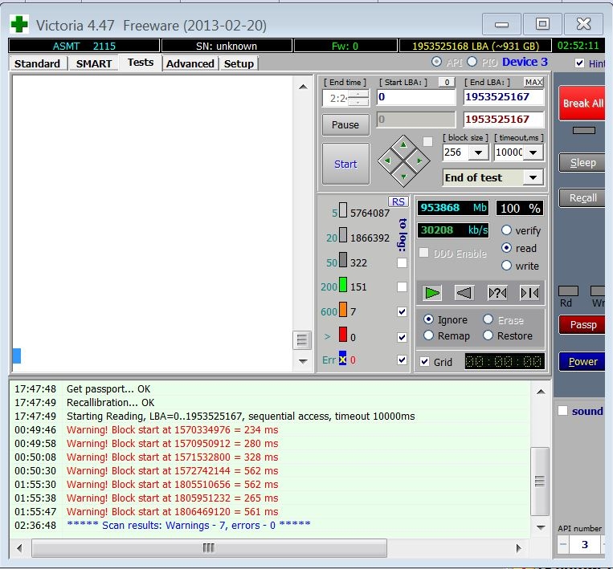
Task: Select the write radio button
Action: (x=506, y=266)
